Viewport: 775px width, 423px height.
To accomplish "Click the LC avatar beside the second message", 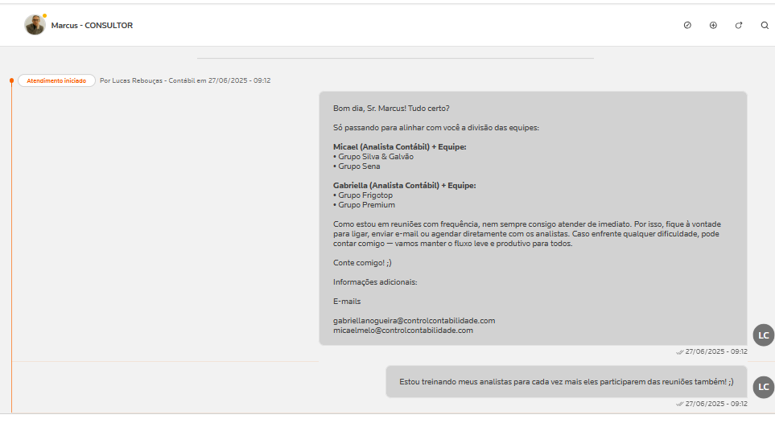I will [763, 388].
